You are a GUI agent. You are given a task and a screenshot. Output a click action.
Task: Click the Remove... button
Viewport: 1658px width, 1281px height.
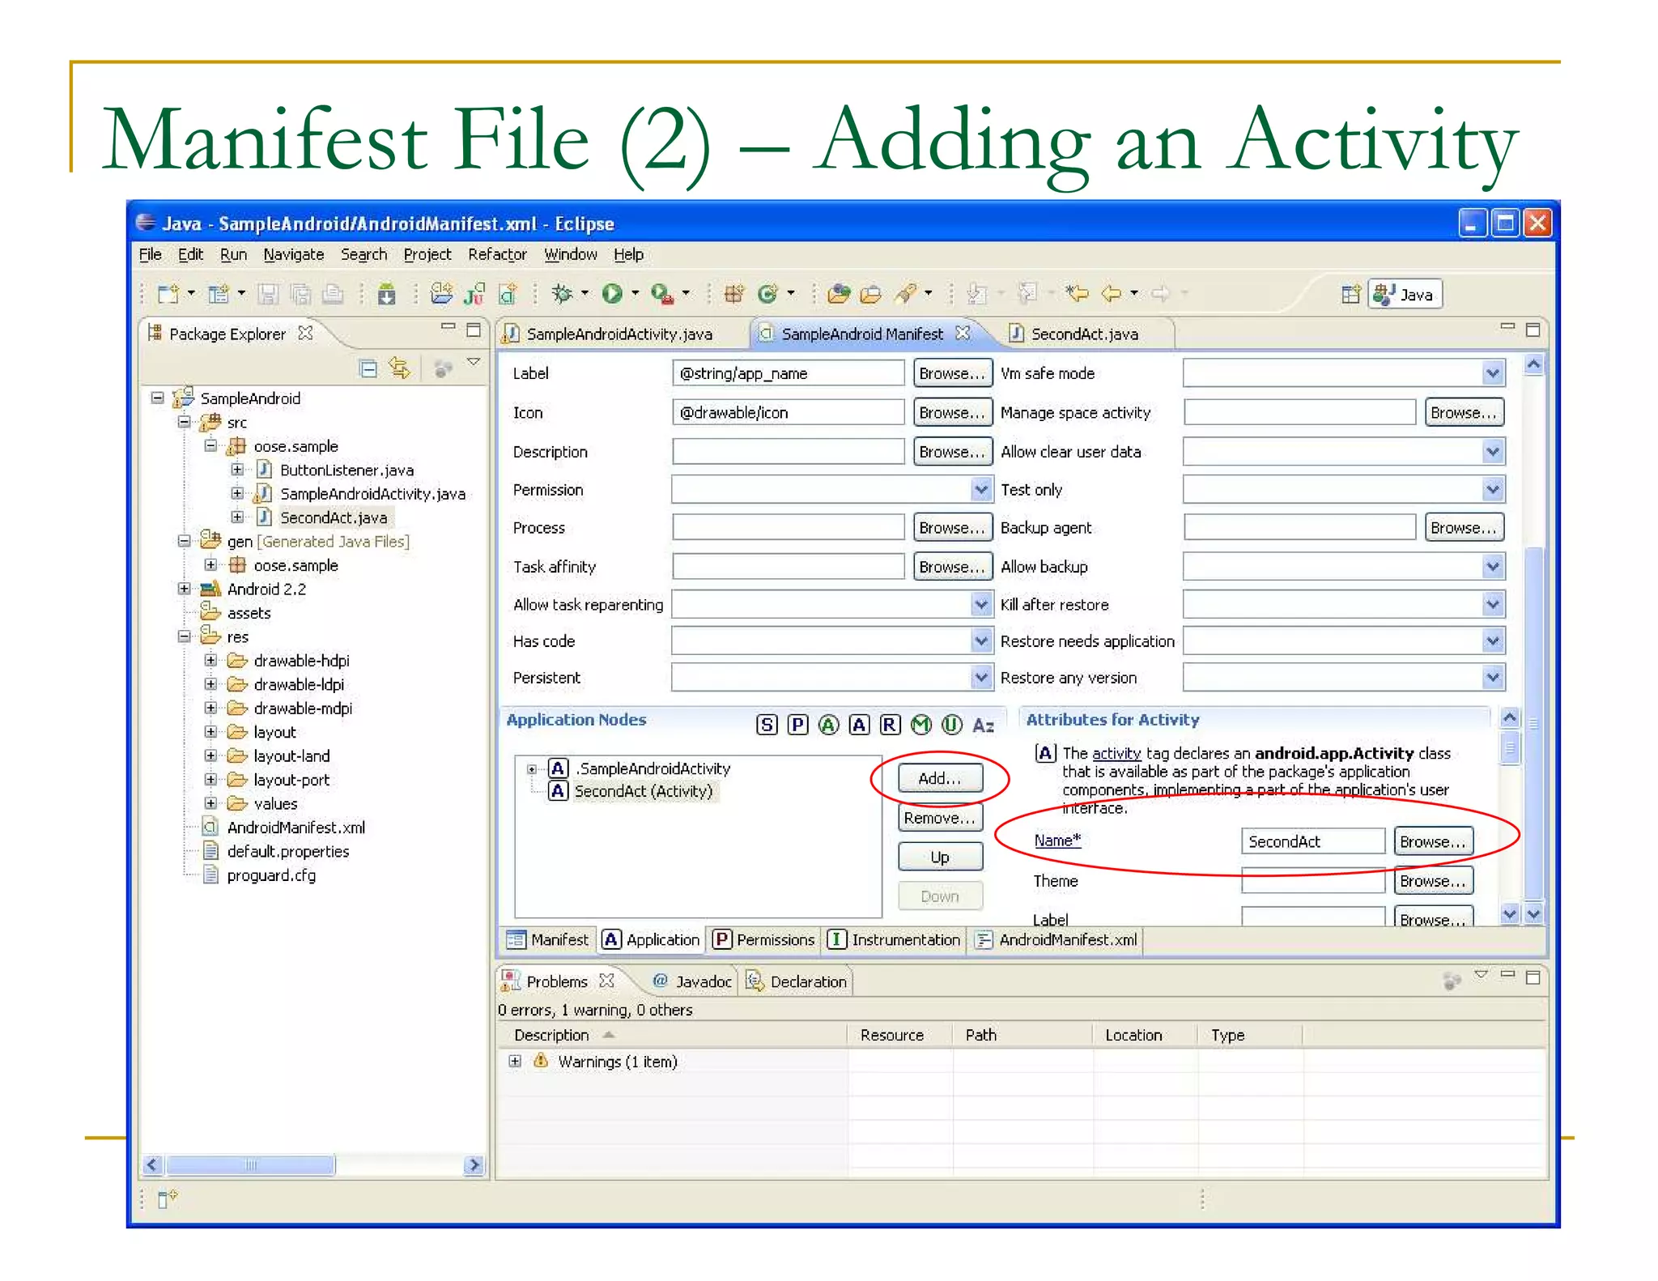point(940,818)
